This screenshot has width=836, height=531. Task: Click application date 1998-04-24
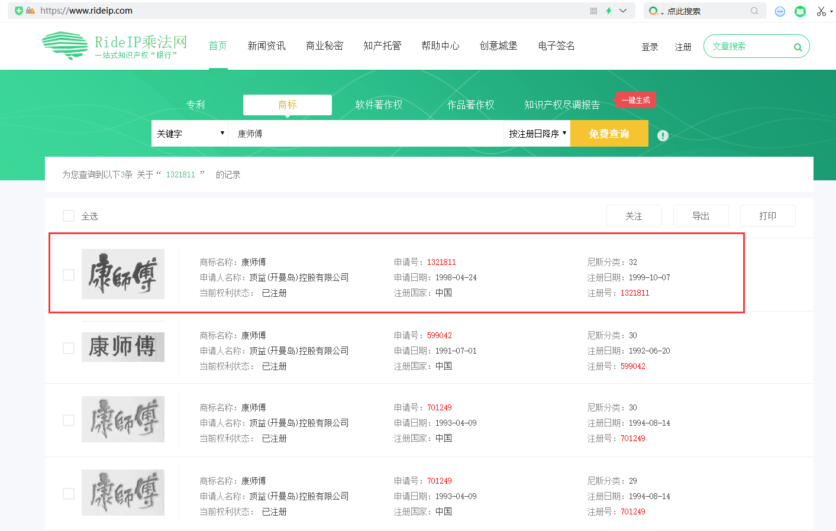point(456,277)
